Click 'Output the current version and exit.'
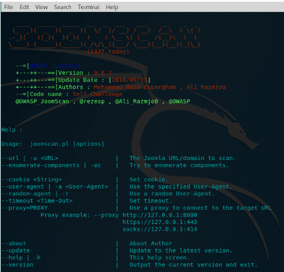 pyautogui.click(x=194, y=265)
